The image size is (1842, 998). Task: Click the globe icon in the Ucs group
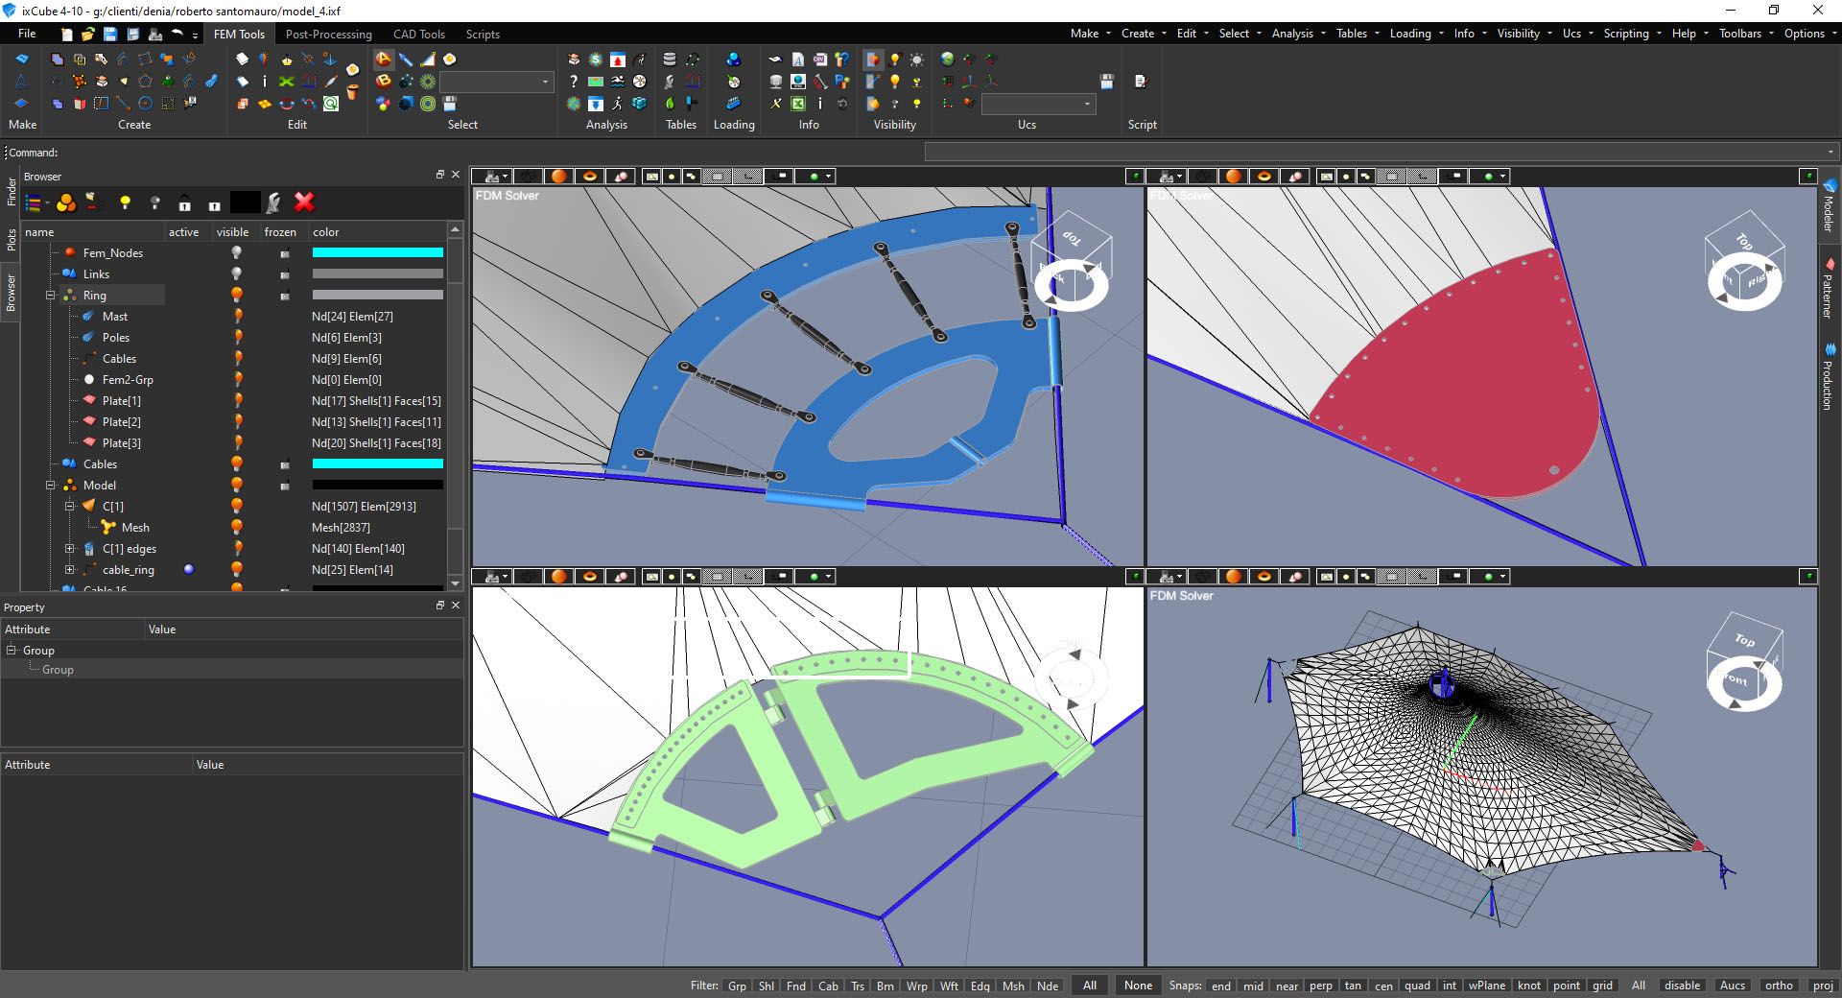coord(947,59)
